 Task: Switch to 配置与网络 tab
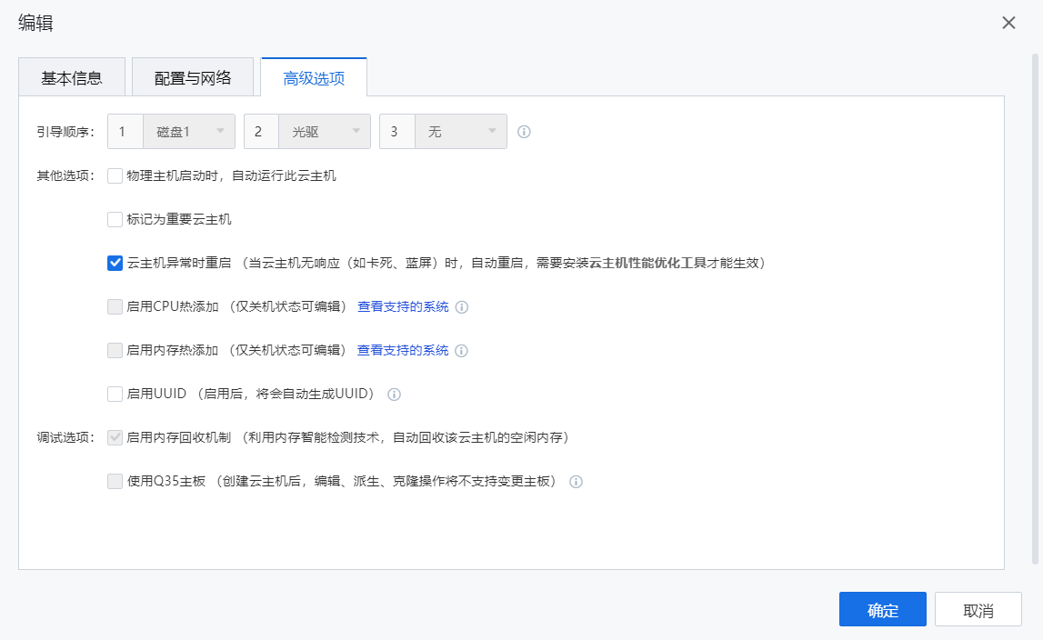coord(193,77)
